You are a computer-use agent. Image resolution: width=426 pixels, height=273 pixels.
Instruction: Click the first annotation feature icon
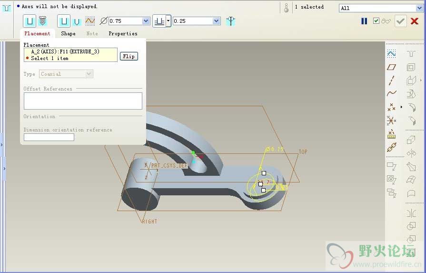point(392,166)
